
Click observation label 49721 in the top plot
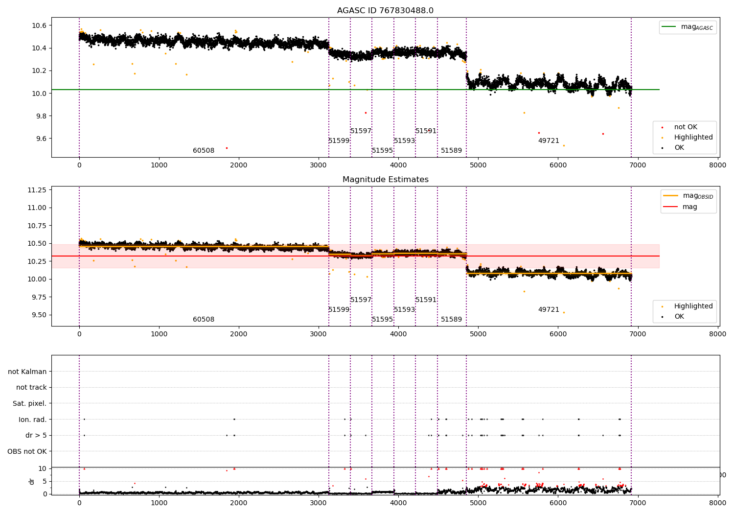549,141
